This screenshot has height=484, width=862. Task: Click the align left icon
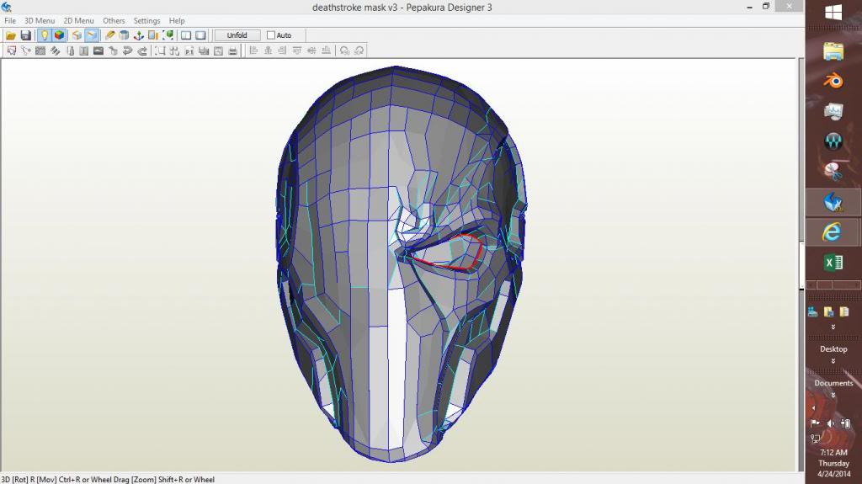click(x=253, y=51)
